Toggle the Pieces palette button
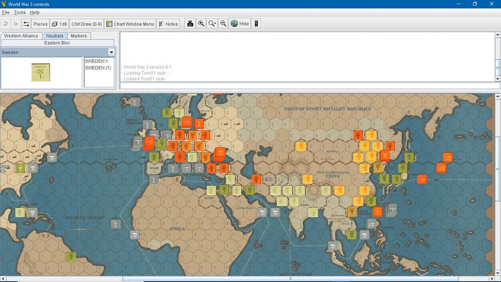501x282 pixels. click(x=40, y=24)
